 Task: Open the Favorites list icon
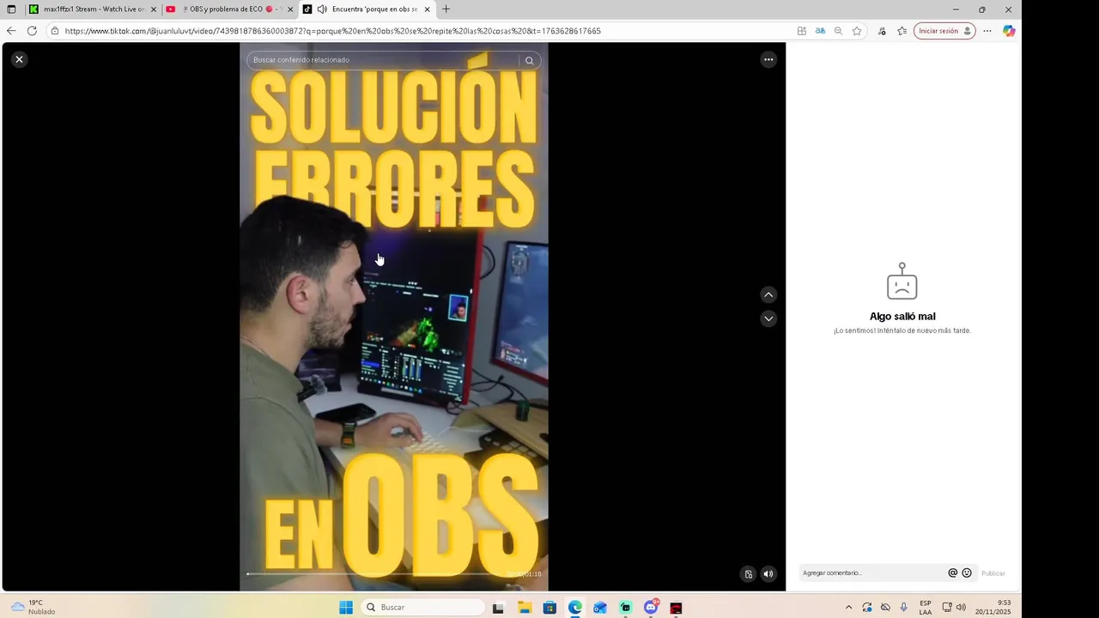coord(902,31)
